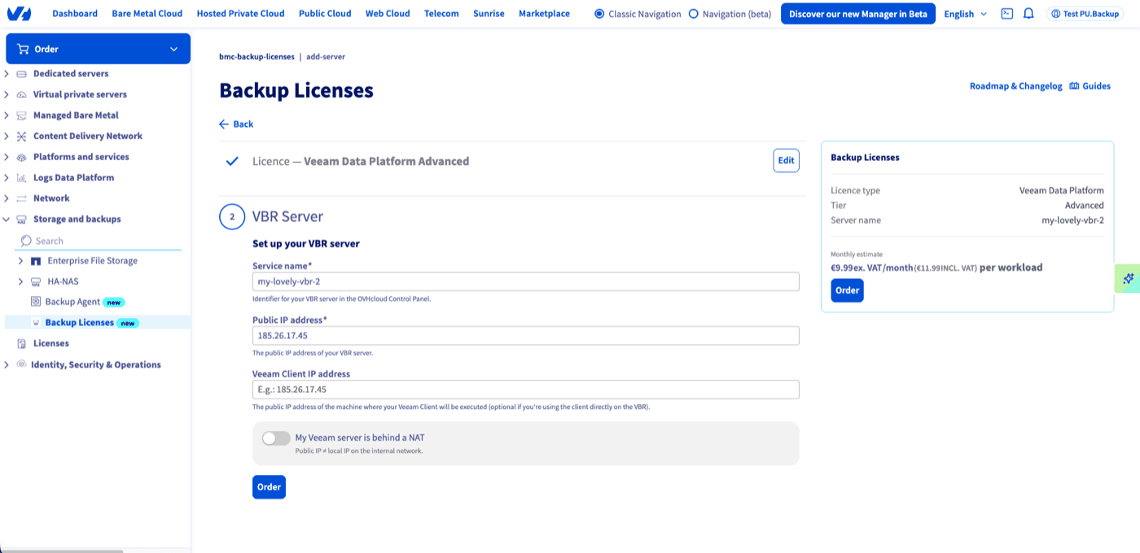Expand the Network section chevron
Image resolution: width=1140 pixels, height=553 pixels.
point(7,198)
